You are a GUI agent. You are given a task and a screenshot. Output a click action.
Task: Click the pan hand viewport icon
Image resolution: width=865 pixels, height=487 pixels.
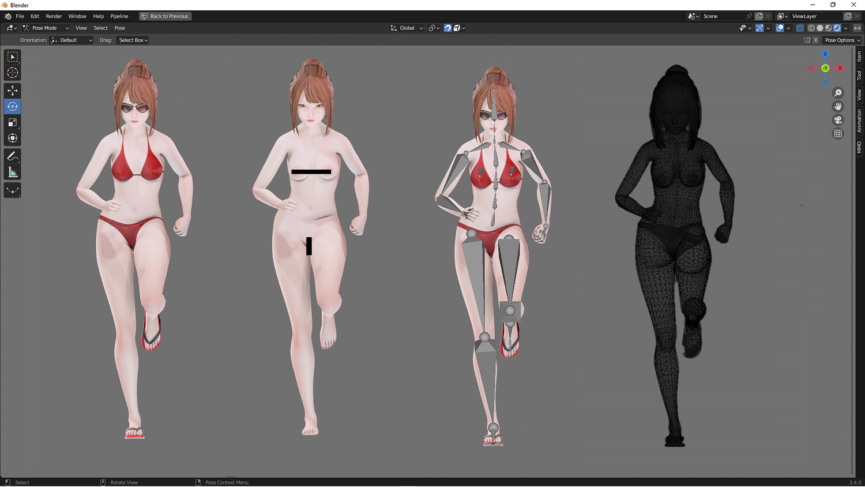838,106
